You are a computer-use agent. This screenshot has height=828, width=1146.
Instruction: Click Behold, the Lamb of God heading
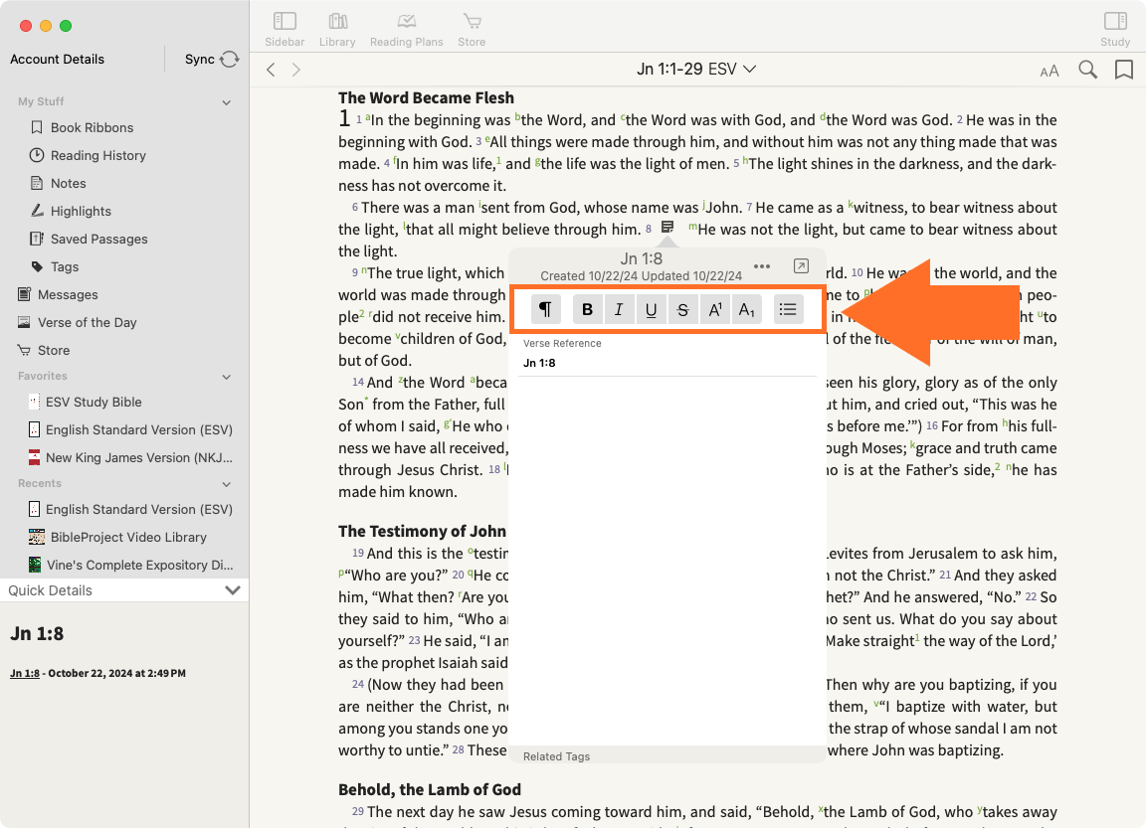tap(430, 790)
